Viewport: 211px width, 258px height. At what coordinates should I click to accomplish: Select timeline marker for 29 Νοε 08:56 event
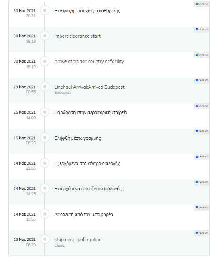click(45, 87)
